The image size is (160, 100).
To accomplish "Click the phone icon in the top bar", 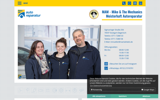I will pyautogui.click(x=124, y=3).
